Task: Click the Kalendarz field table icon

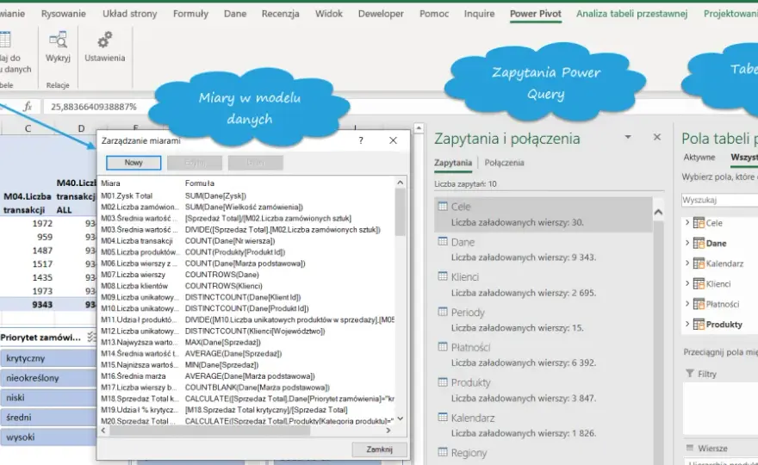Action: [699, 263]
